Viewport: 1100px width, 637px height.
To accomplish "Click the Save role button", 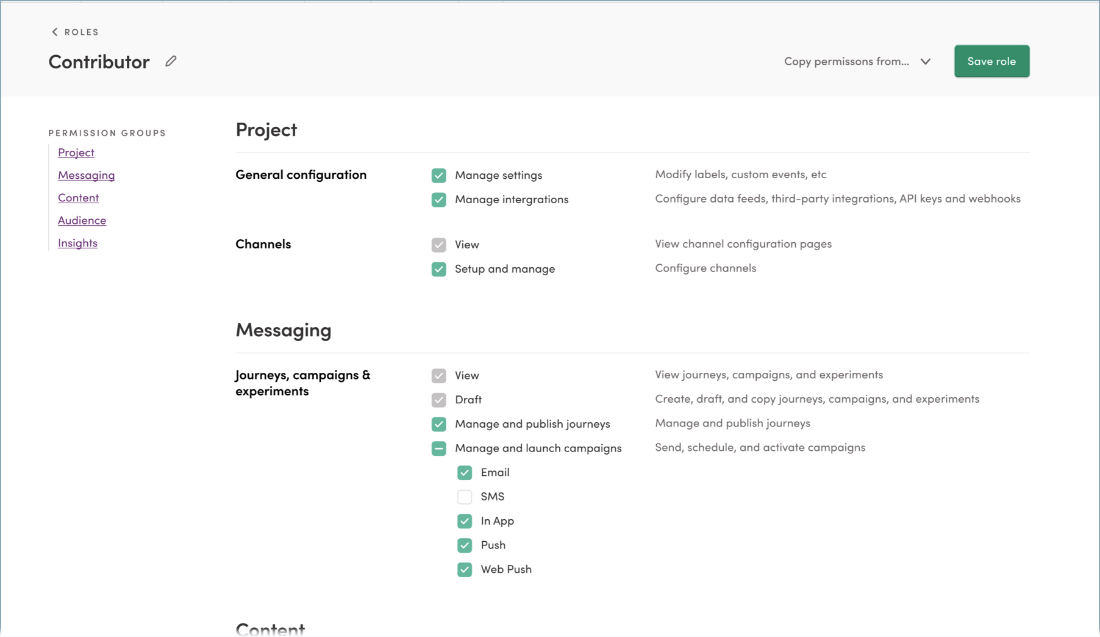I will pos(991,61).
